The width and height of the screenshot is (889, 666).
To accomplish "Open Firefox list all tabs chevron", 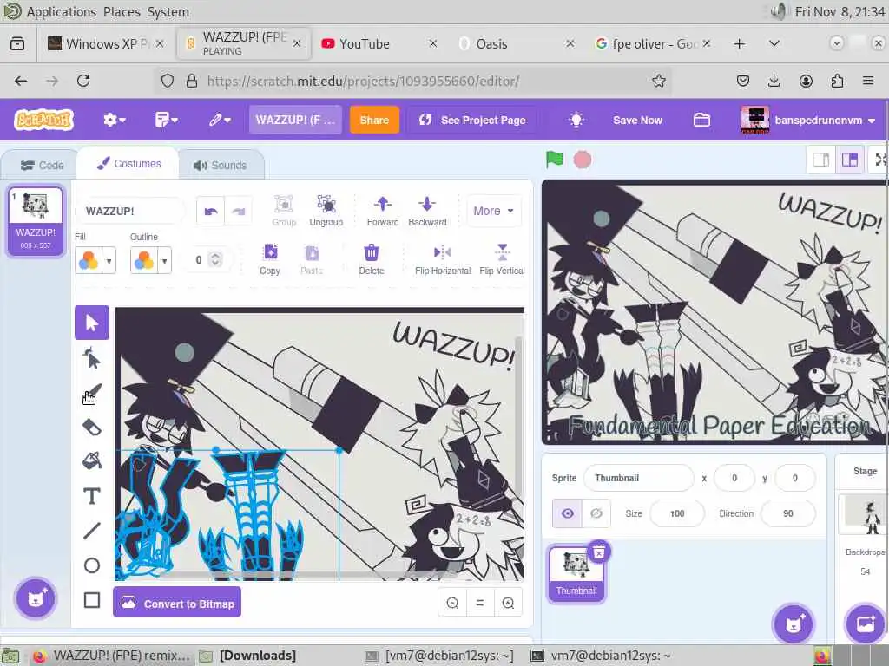I will point(774,43).
